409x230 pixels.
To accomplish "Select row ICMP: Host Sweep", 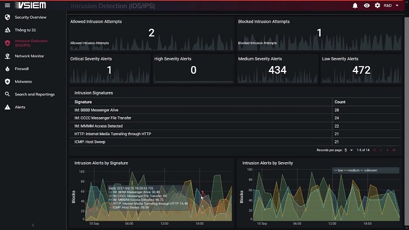I will pyautogui.click(x=235, y=142).
